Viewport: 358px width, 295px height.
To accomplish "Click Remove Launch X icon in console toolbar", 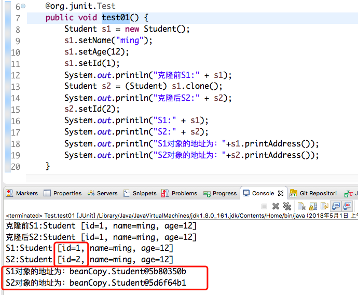I will coord(276,206).
